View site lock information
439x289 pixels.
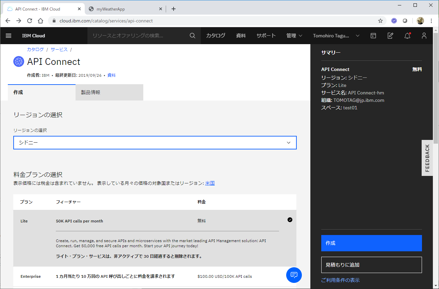point(54,21)
